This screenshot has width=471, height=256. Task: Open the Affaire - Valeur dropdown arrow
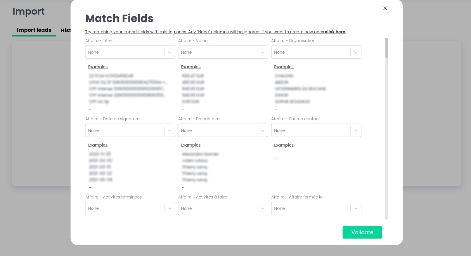click(x=262, y=52)
